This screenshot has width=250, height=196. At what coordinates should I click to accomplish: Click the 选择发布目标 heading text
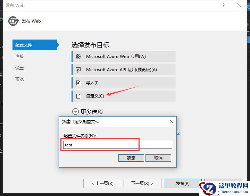pos(90,45)
